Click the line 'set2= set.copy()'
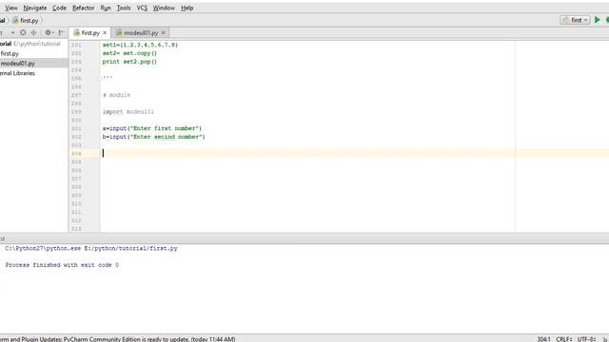 [x=129, y=53]
